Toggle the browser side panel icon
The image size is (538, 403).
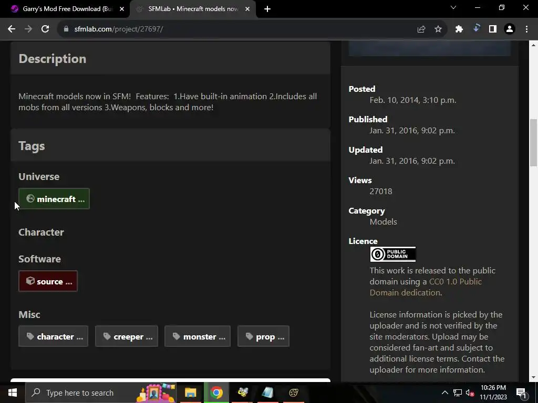(x=493, y=29)
